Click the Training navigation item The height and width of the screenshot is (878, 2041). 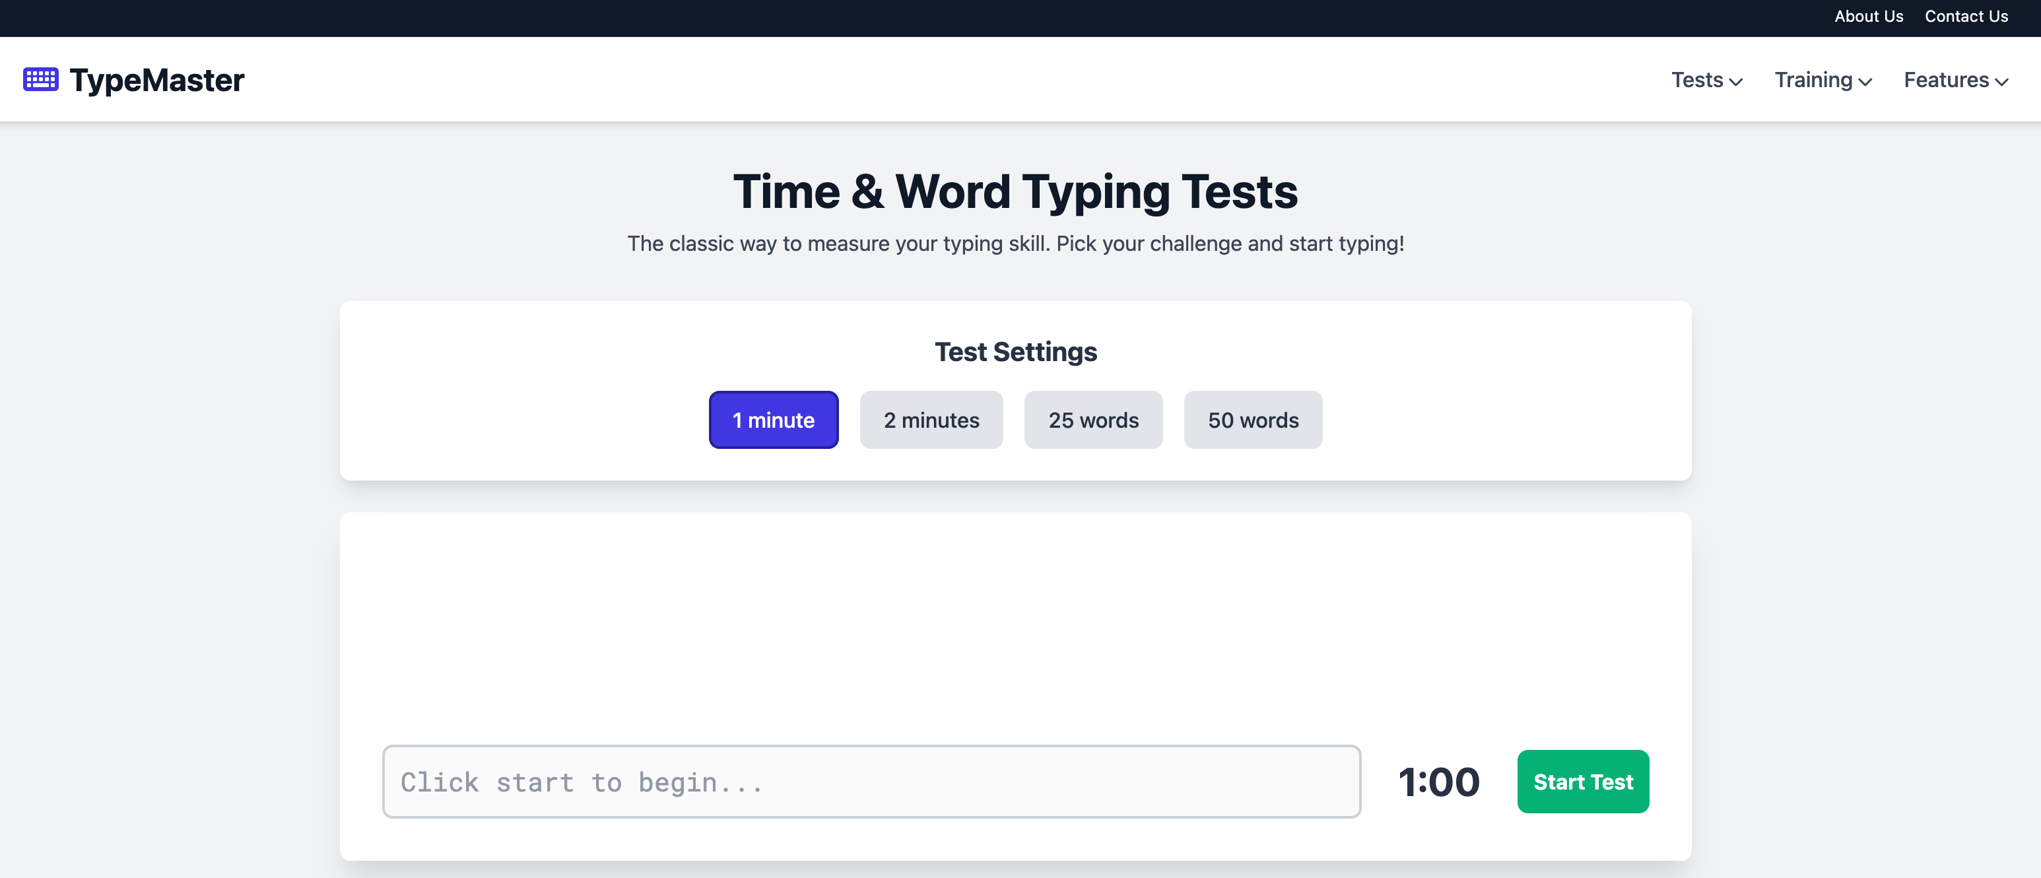tap(1823, 80)
